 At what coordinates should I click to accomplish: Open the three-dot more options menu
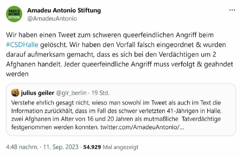tap(232, 10)
